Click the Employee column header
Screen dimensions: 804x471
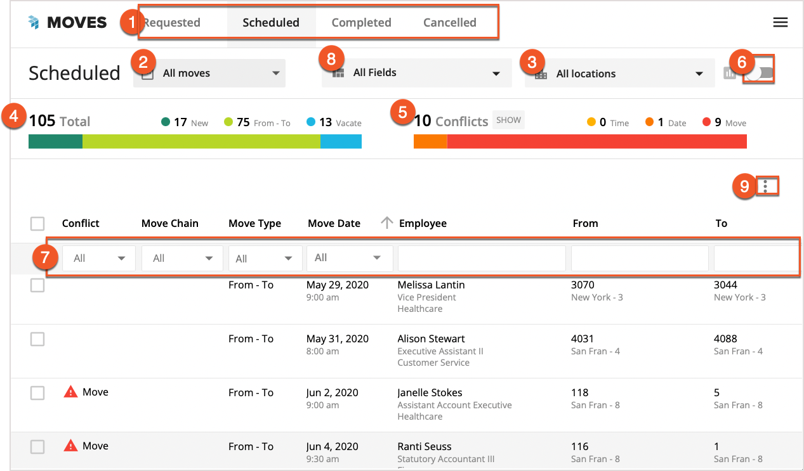[x=423, y=223]
